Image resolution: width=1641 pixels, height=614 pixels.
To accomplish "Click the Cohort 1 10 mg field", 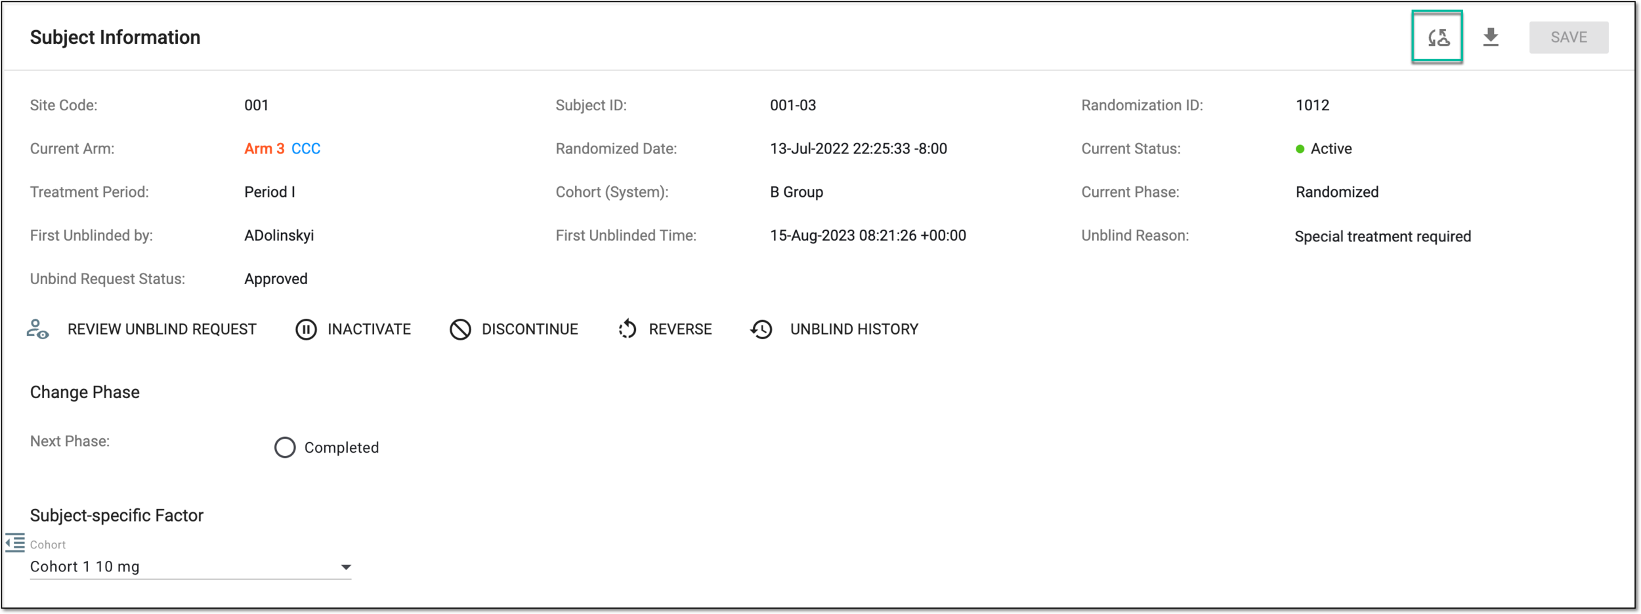I will (190, 567).
